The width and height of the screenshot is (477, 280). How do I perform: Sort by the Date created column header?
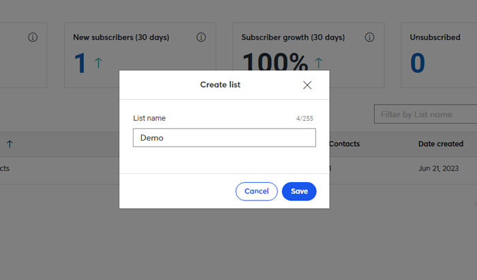click(441, 144)
